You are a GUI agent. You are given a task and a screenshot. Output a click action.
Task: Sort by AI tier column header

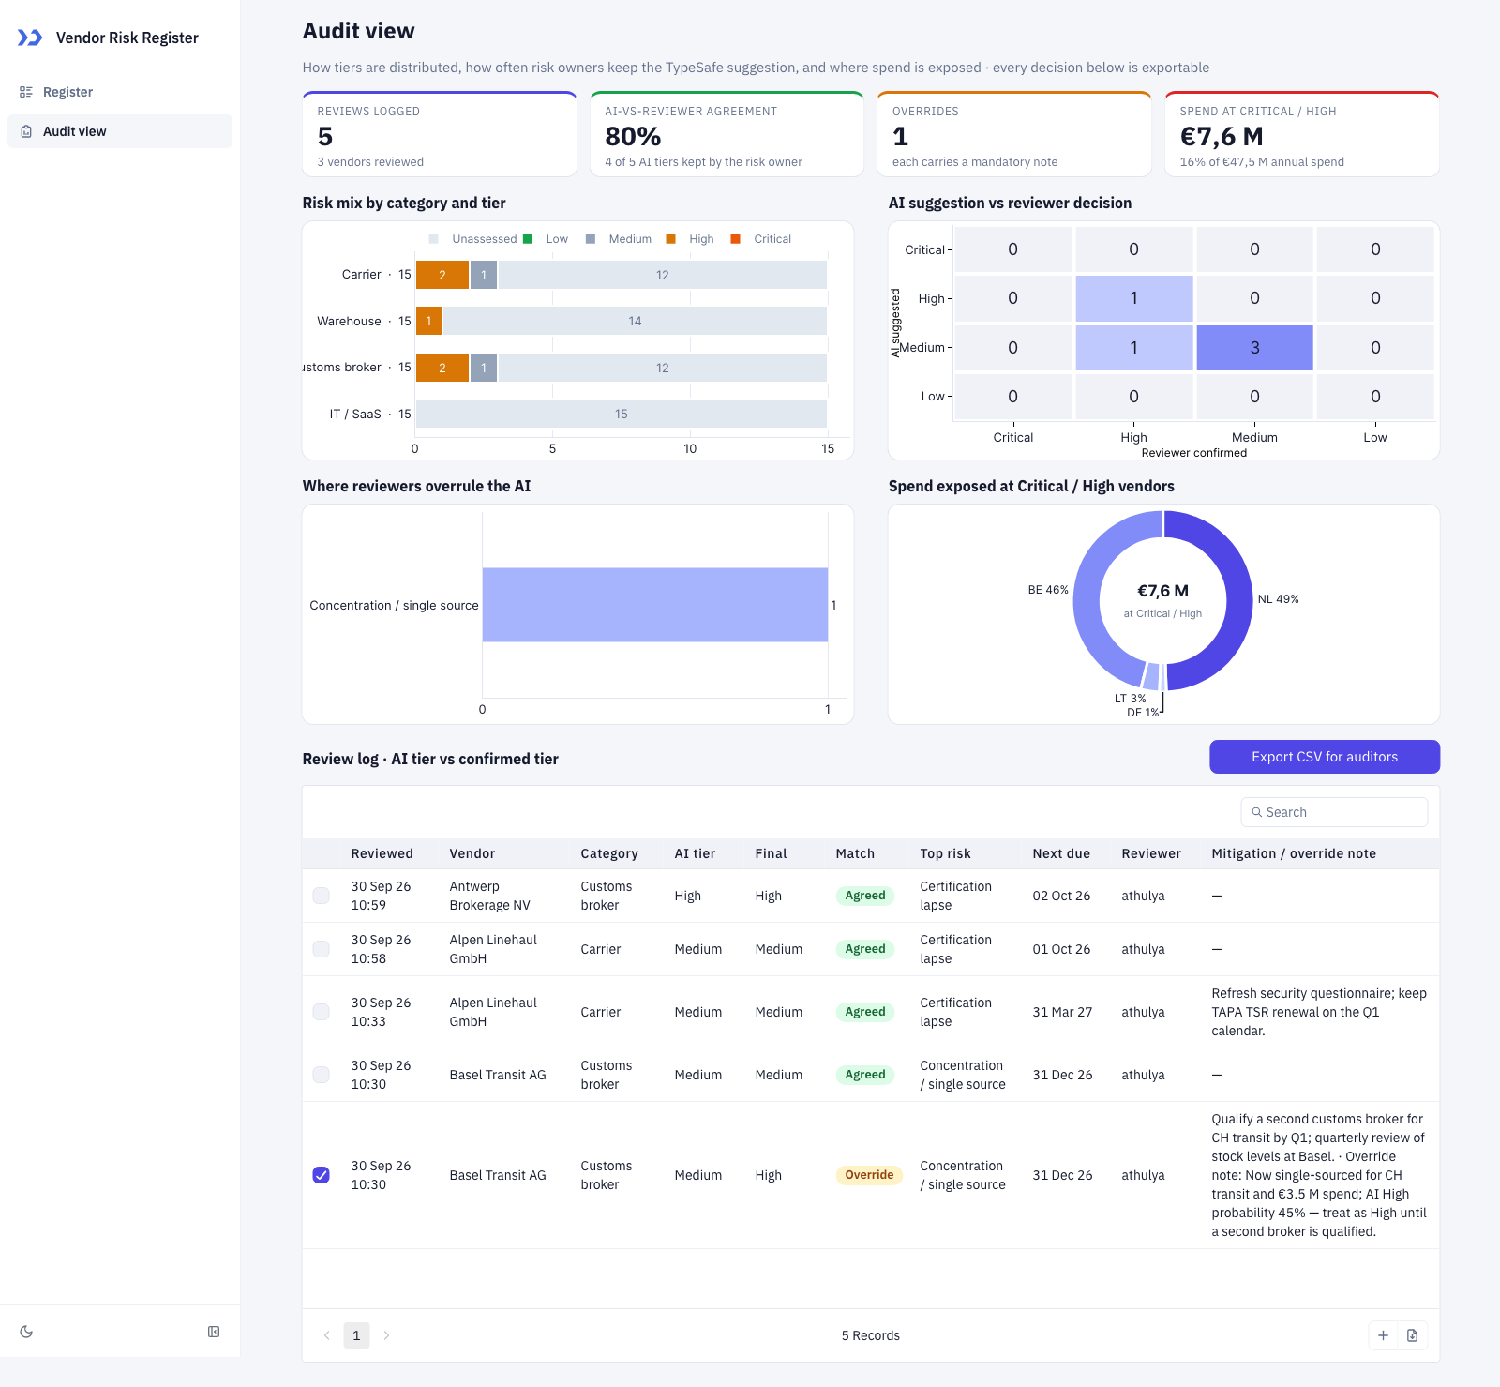point(695,853)
